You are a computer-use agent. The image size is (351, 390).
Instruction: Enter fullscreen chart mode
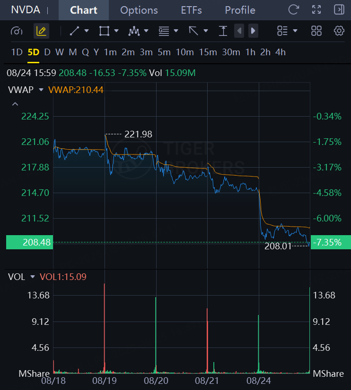pos(316,10)
